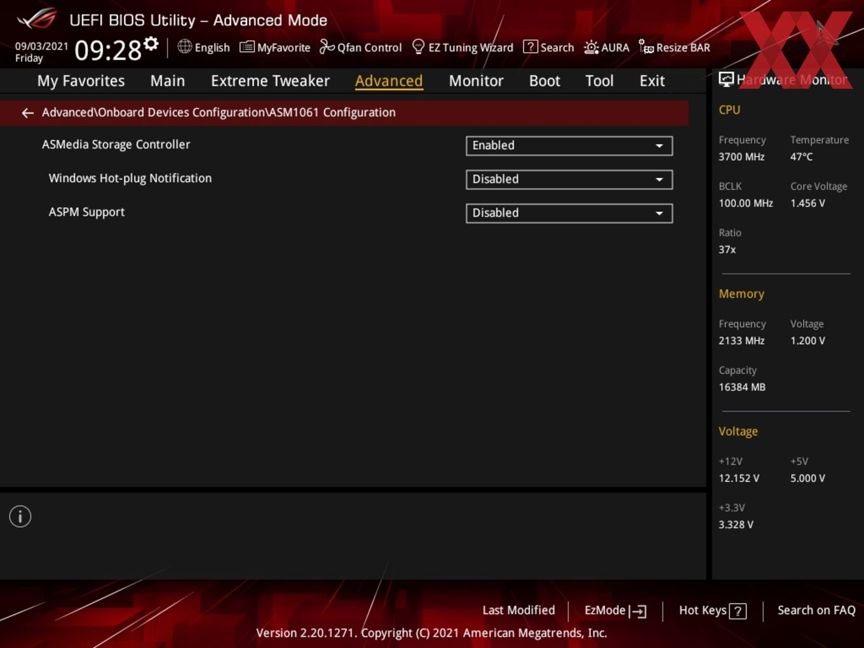Screen dimensions: 864x648
Task: Click BCLK value 100.00 MHz
Action: coord(746,203)
